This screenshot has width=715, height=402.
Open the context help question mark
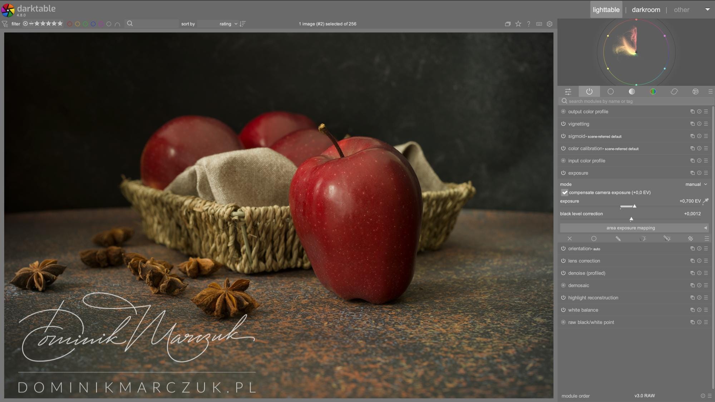pyautogui.click(x=529, y=24)
